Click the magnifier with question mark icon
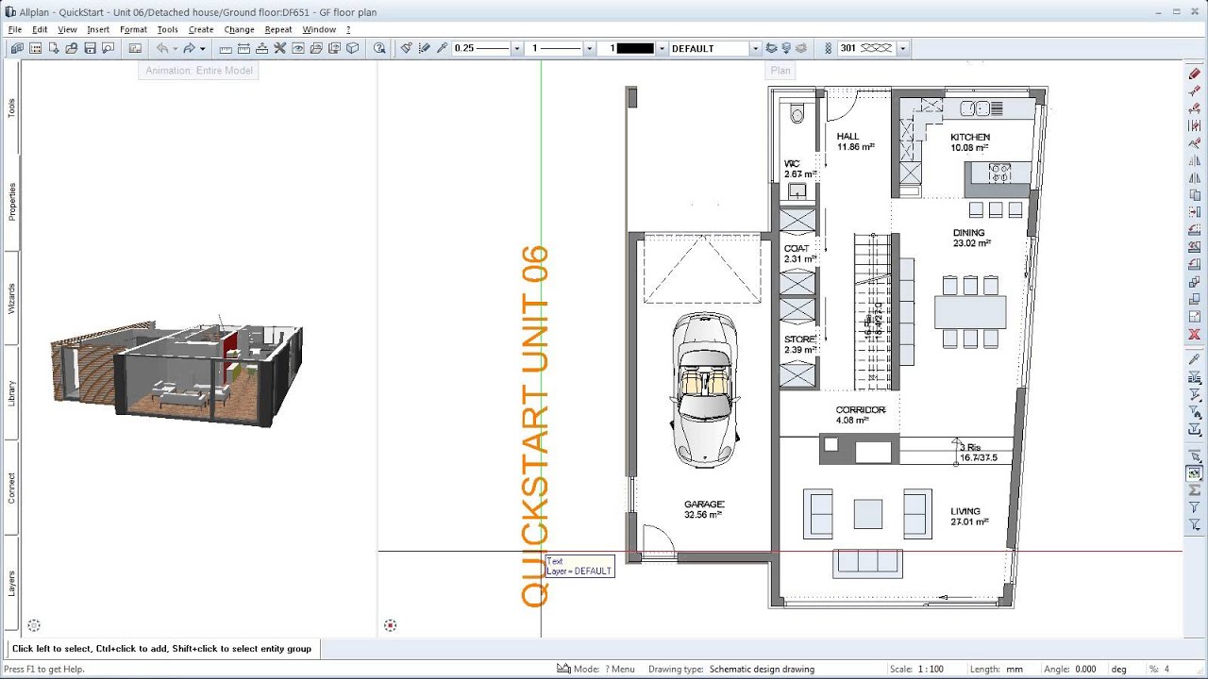1208x679 pixels. (379, 48)
